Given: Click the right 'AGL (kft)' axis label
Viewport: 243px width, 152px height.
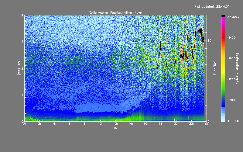Looking at the screenshot, I should click(215, 68).
